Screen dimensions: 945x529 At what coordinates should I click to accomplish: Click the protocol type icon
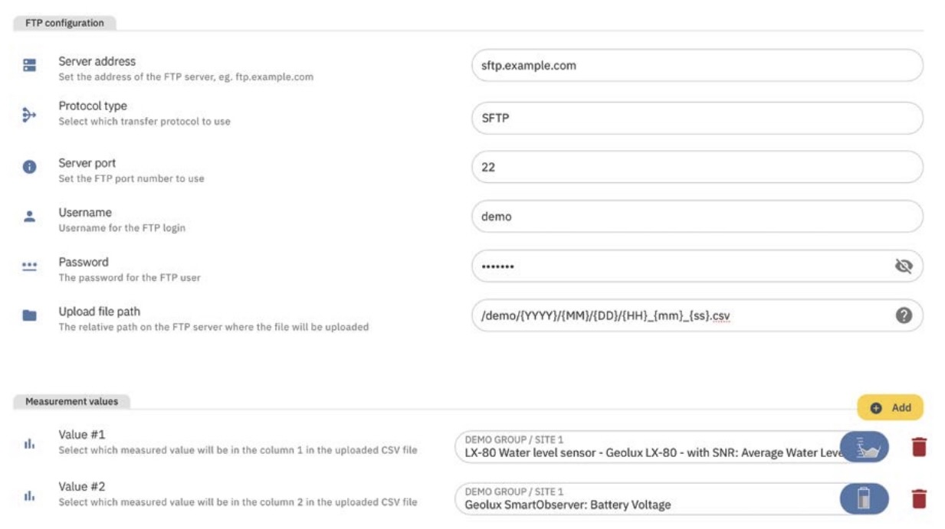29,115
